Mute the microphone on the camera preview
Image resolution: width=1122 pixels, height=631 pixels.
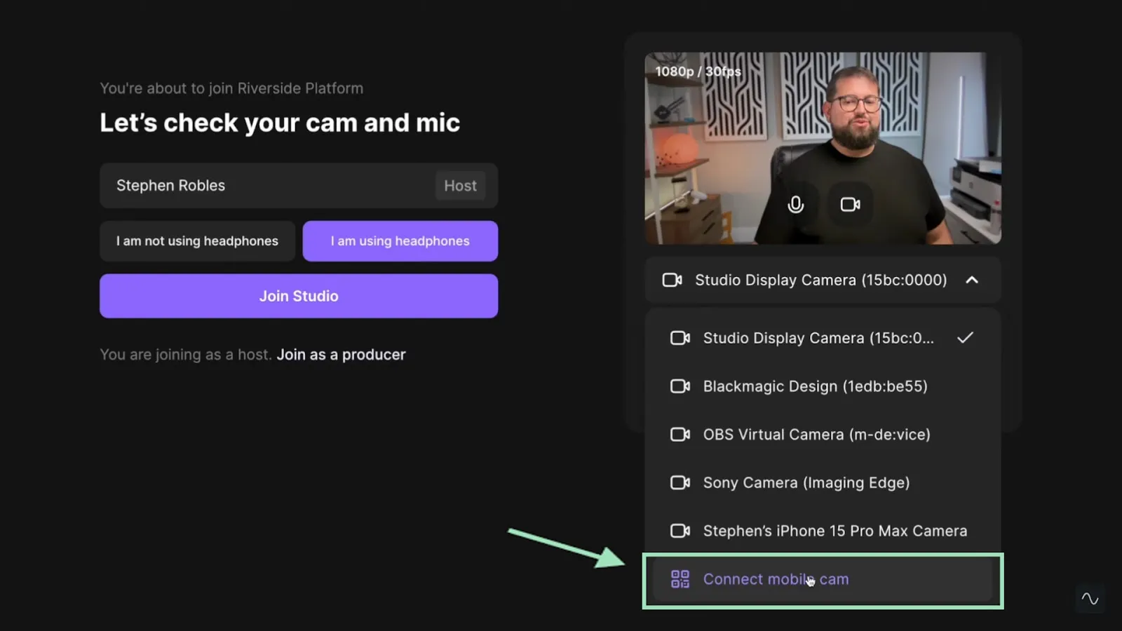(795, 204)
